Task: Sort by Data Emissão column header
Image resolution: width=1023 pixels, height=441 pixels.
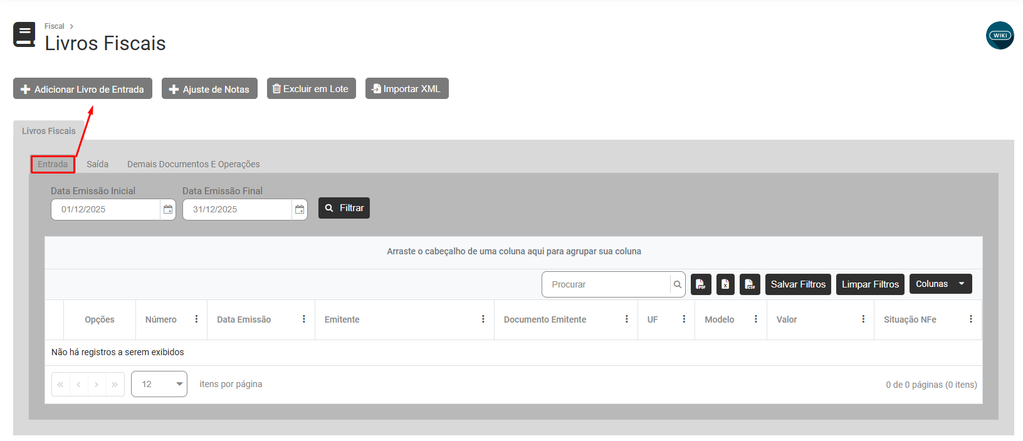Action: pos(244,319)
